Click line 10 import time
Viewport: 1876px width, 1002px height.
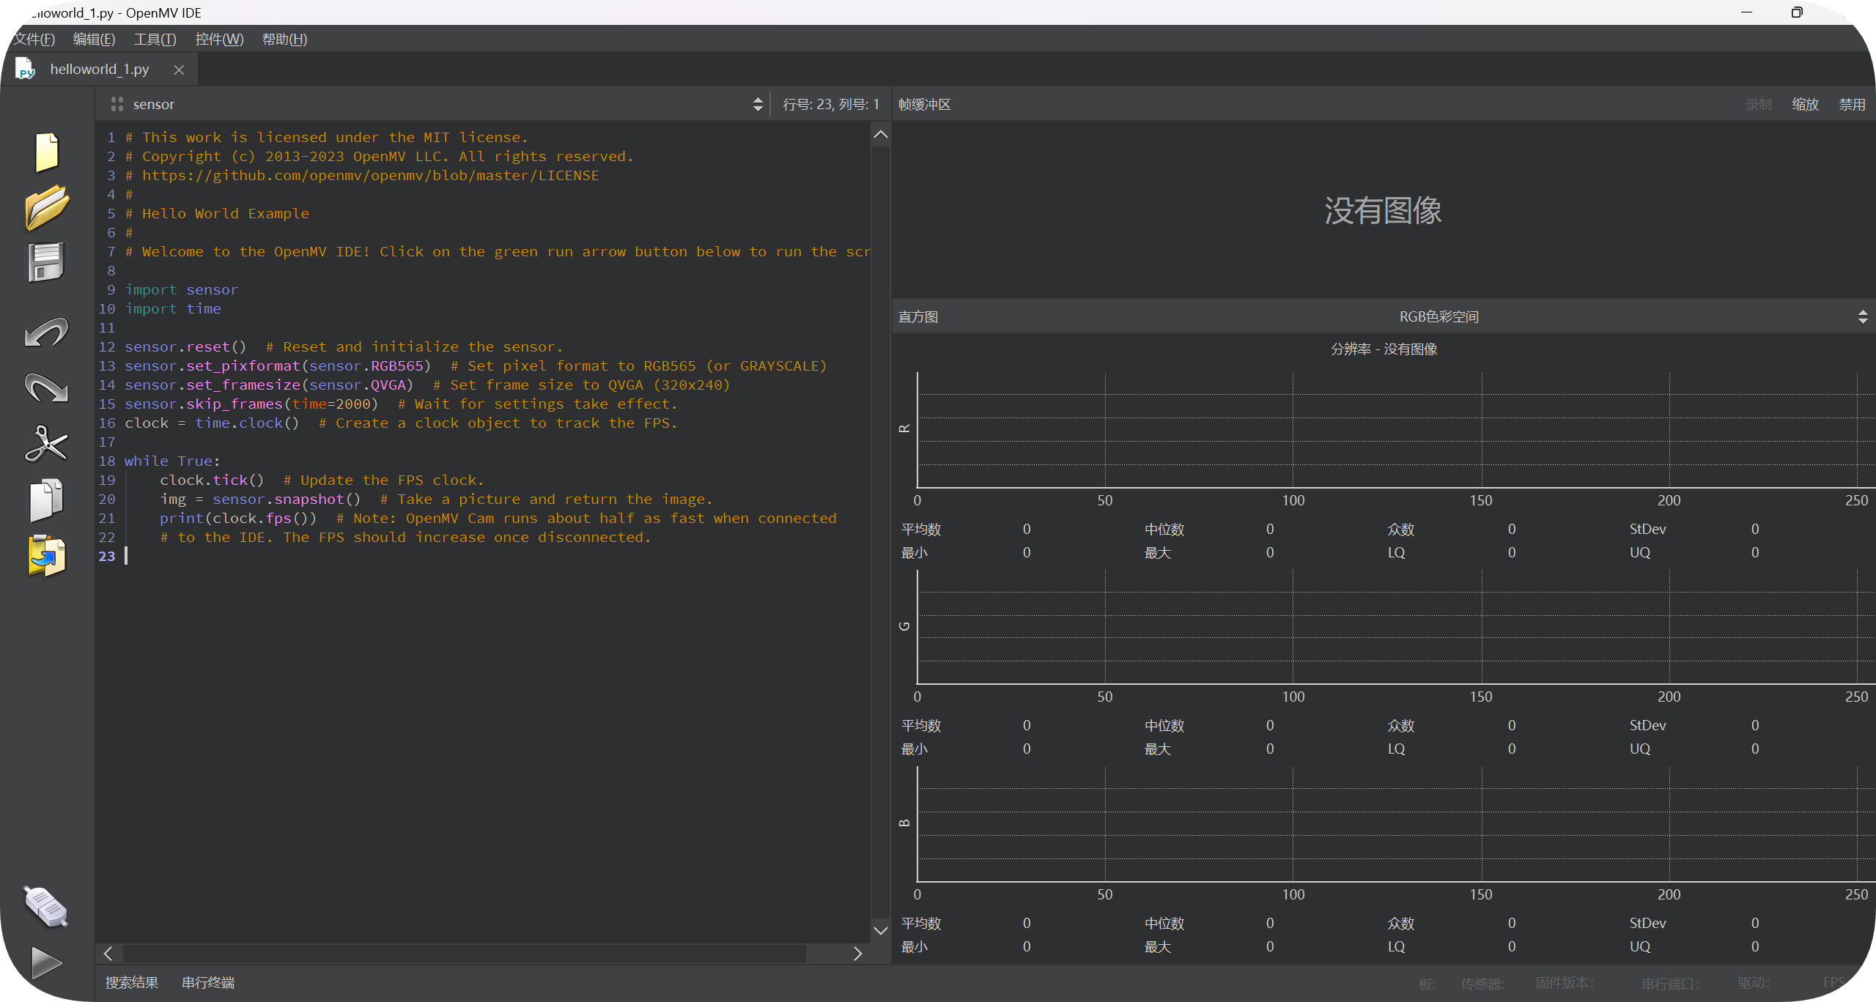[172, 308]
